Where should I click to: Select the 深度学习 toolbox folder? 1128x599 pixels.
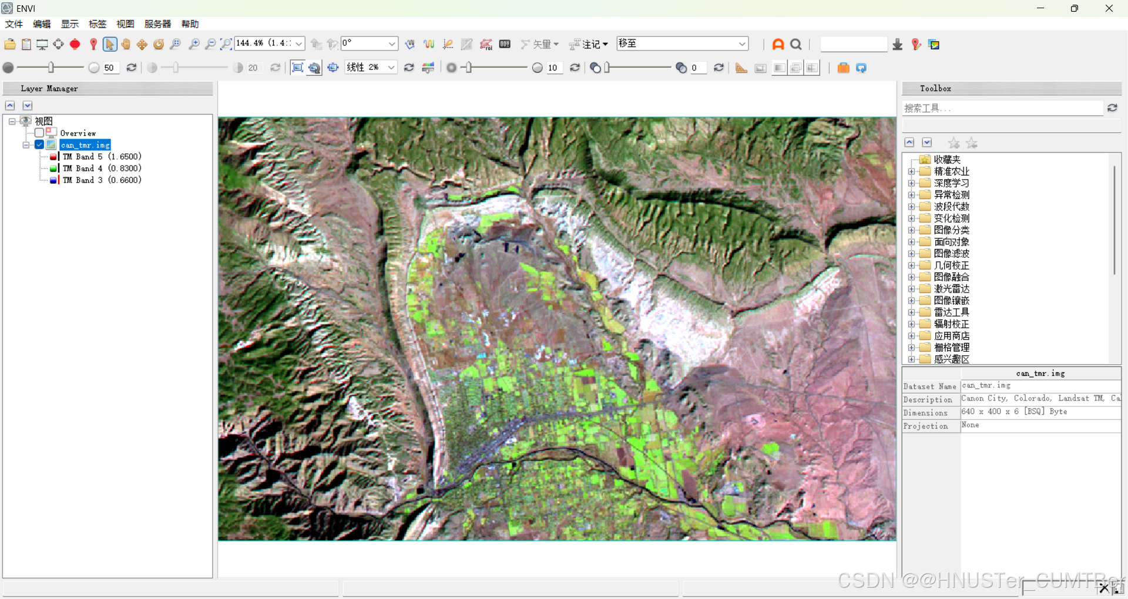(x=951, y=183)
